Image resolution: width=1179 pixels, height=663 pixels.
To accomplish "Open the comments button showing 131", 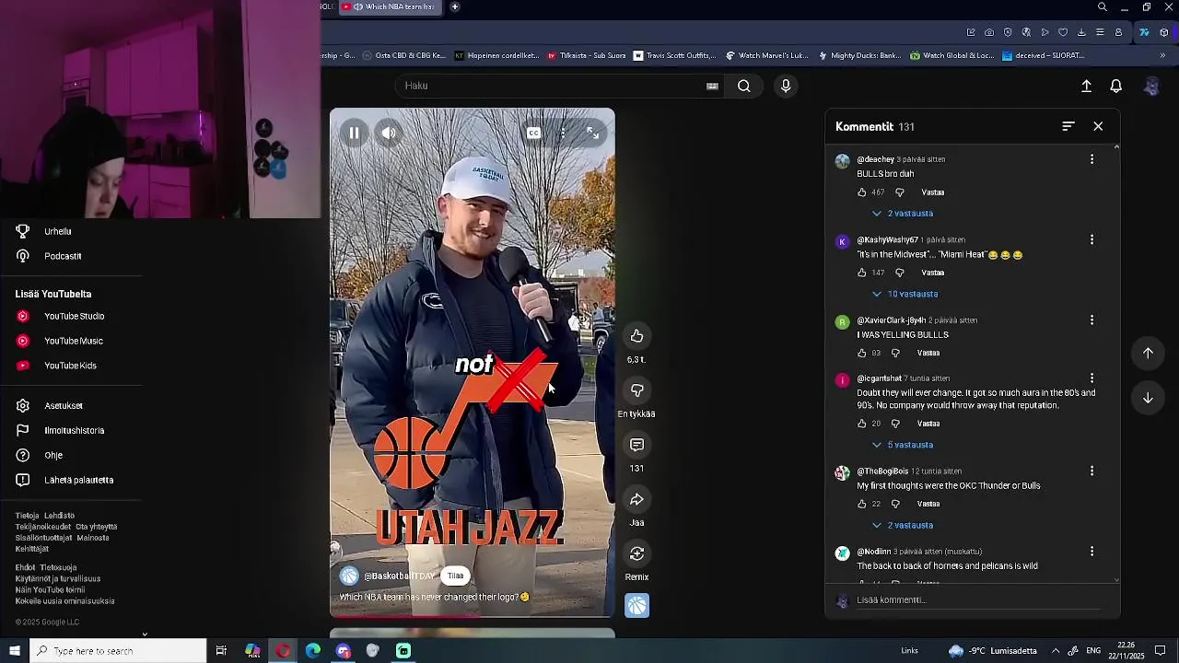I will coord(636,445).
